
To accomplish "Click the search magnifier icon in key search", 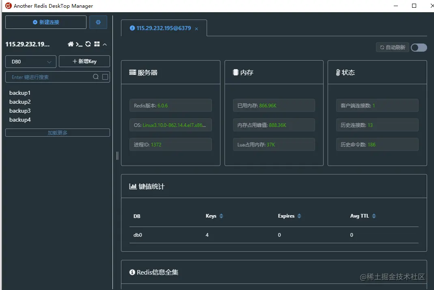I will (x=96, y=77).
